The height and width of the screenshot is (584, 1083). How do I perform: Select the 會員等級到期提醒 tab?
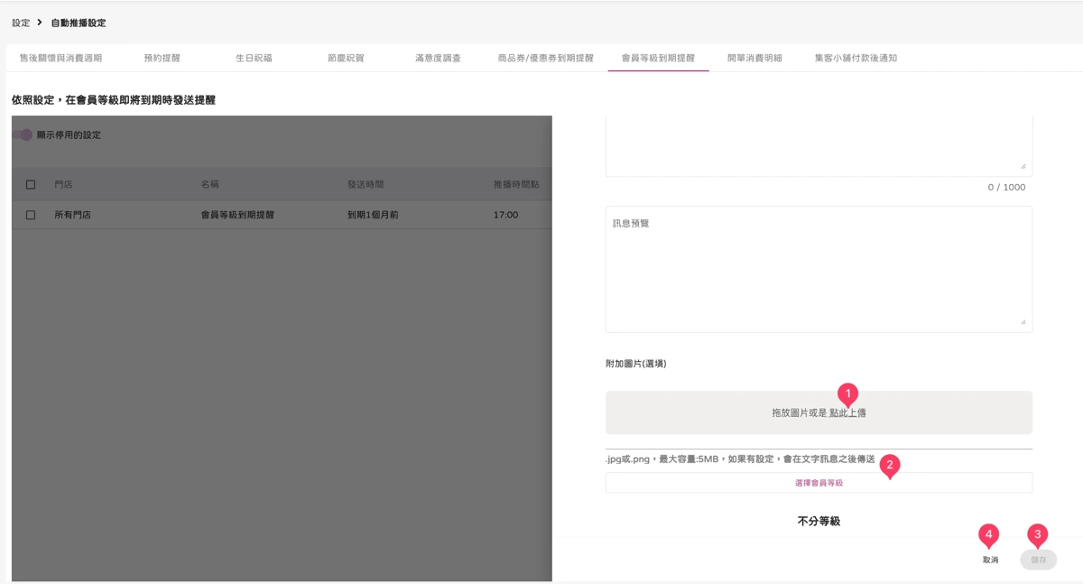pyautogui.click(x=658, y=58)
